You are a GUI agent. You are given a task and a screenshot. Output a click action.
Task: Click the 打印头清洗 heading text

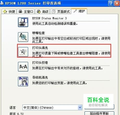pyautogui.click(x=40, y=48)
